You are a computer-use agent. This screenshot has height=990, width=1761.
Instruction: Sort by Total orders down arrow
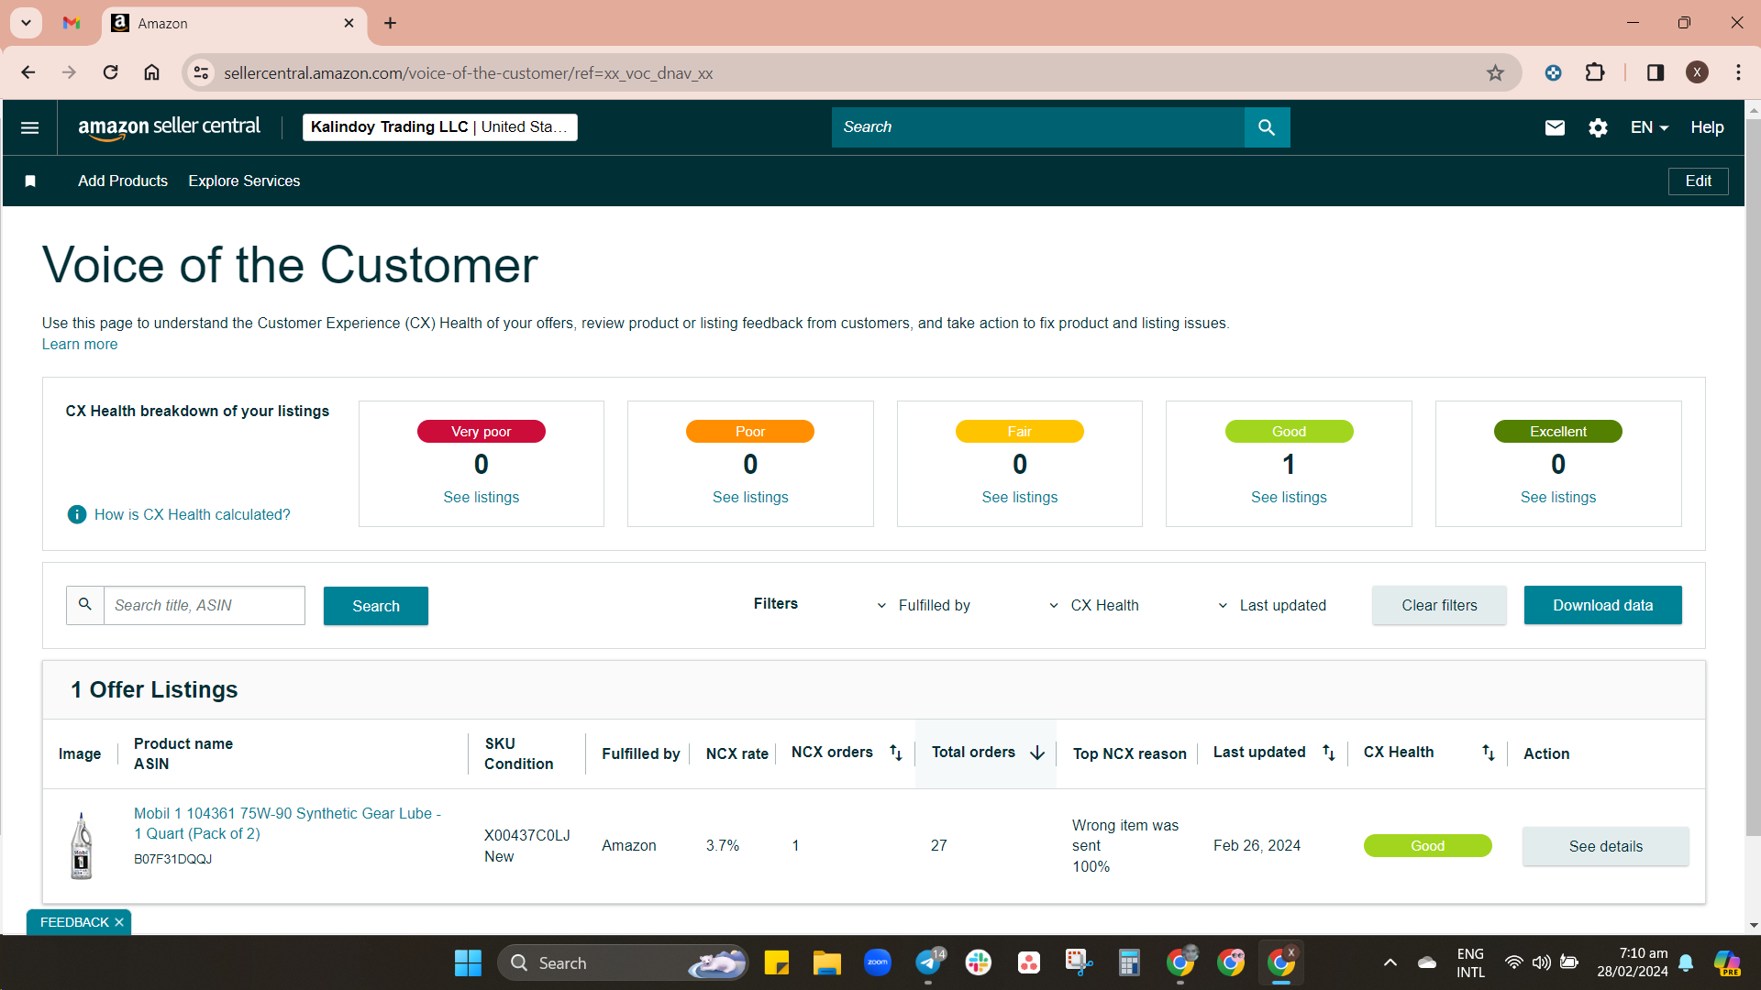1037,753
